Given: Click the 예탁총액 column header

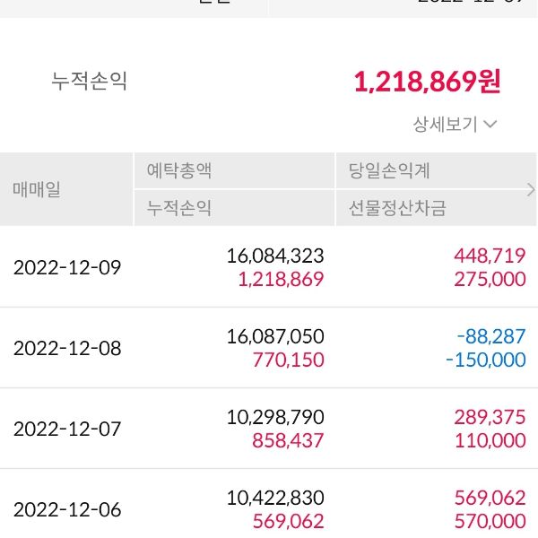Looking at the screenshot, I should (x=179, y=170).
